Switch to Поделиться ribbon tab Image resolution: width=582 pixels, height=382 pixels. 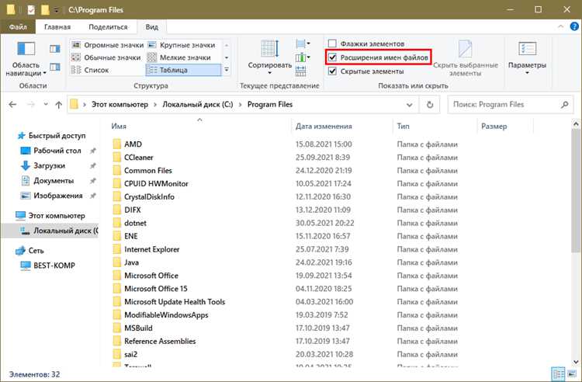108,26
